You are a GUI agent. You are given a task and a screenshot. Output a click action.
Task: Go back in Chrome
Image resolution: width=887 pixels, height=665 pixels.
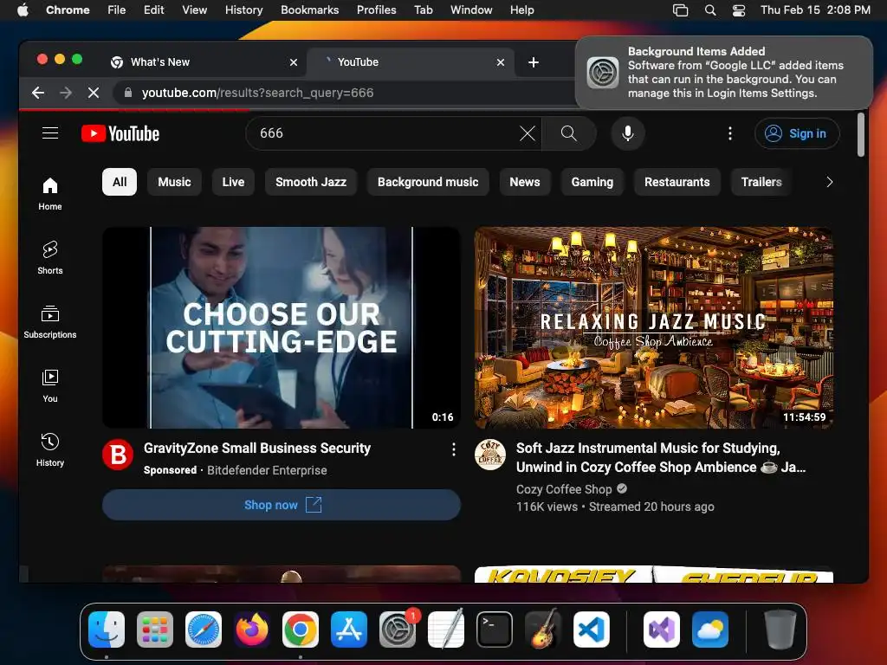tap(38, 93)
